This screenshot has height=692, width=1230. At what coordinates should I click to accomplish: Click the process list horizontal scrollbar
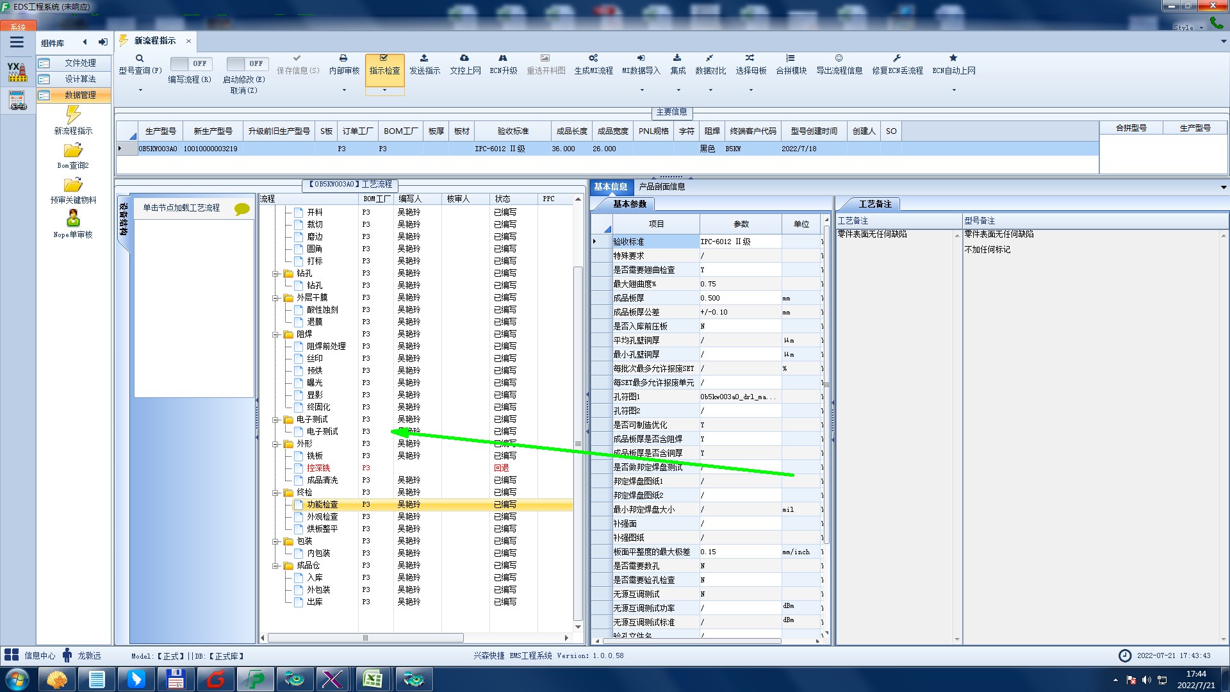365,638
